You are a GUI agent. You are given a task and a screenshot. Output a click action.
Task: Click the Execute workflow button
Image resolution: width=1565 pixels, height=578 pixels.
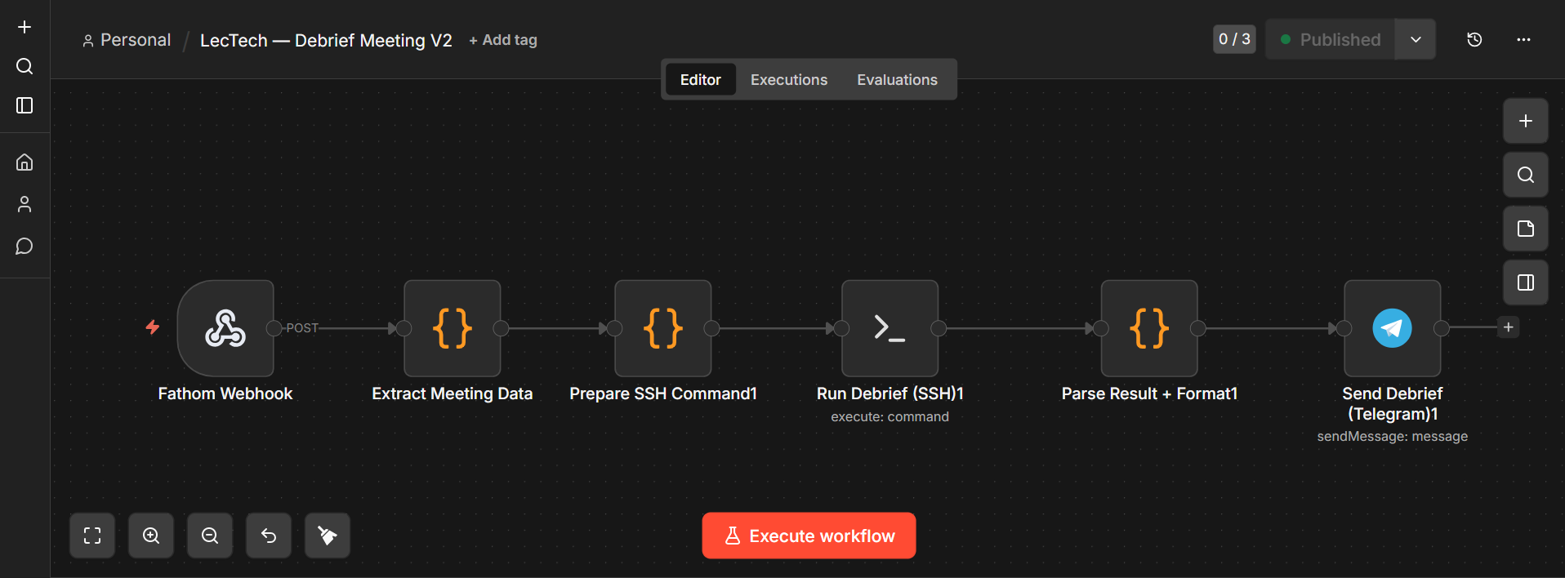click(x=809, y=536)
